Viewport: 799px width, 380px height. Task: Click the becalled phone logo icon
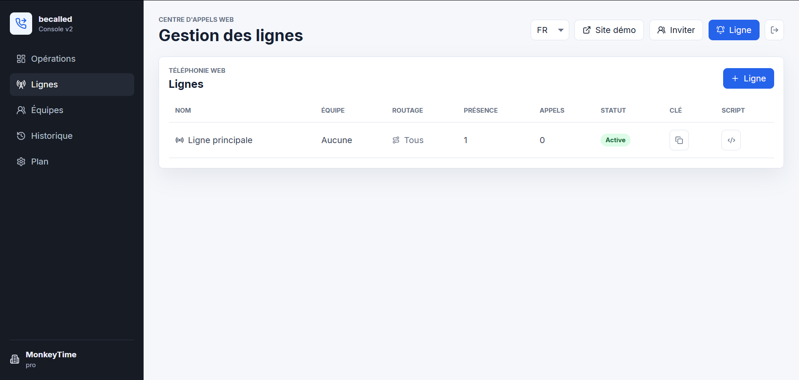pos(21,24)
